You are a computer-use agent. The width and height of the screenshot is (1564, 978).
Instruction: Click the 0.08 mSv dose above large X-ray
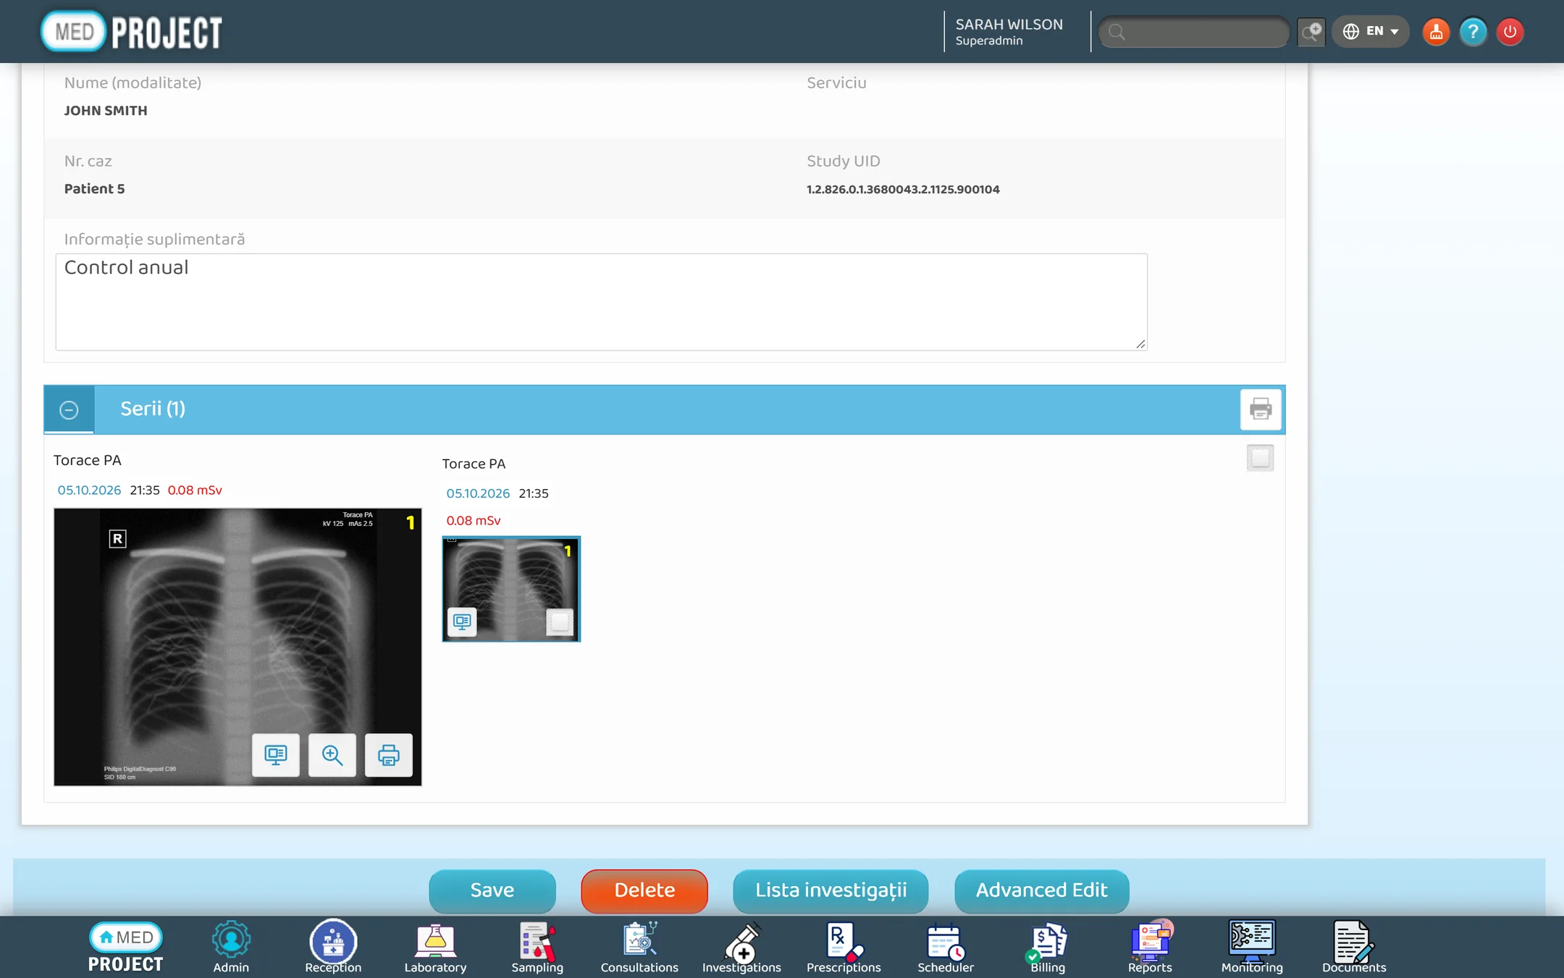point(195,490)
